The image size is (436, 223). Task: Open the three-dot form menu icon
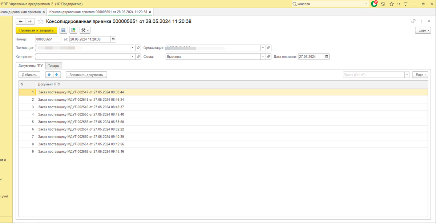coord(421,21)
